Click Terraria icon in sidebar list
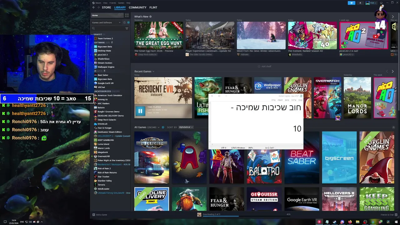Screen dimensions: 400x225 [x=96, y=185]
